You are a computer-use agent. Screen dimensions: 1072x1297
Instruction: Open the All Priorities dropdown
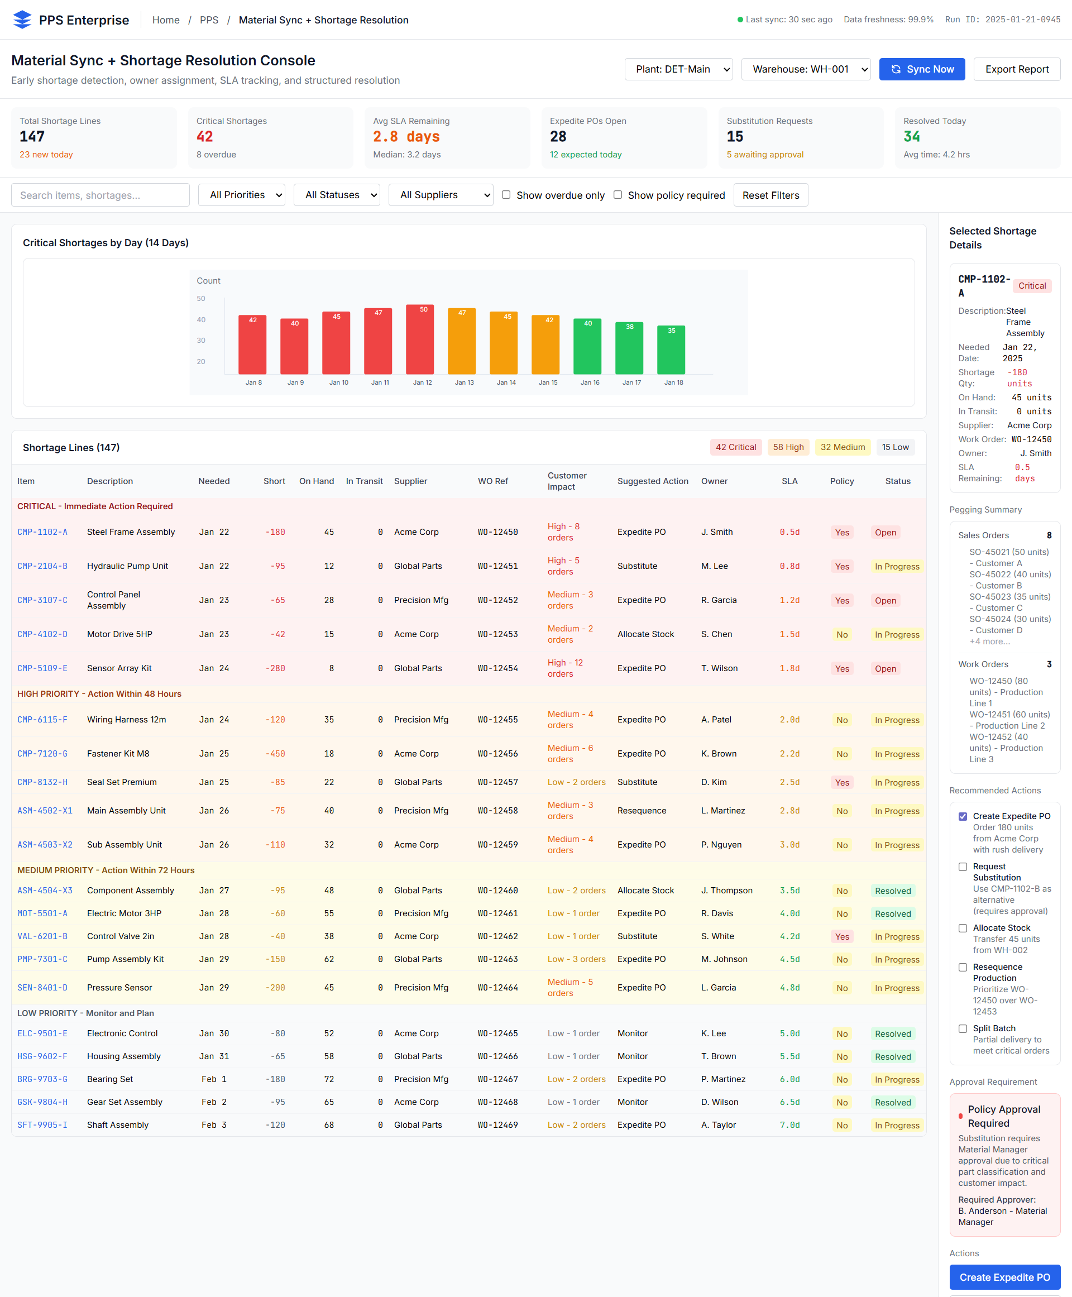(241, 194)
